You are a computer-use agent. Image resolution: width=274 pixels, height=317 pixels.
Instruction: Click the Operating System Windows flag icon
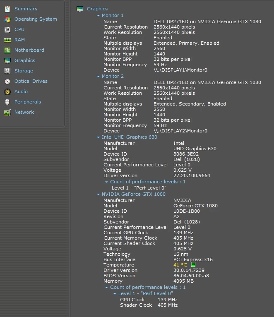tap(7, 19)
